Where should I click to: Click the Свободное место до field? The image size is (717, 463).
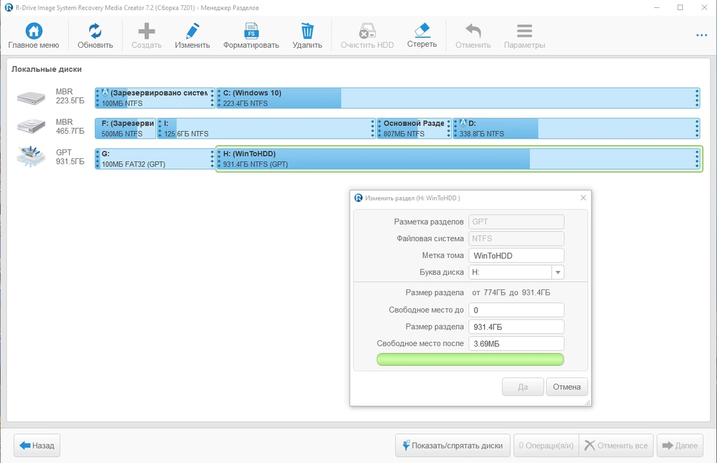(516, 310)
